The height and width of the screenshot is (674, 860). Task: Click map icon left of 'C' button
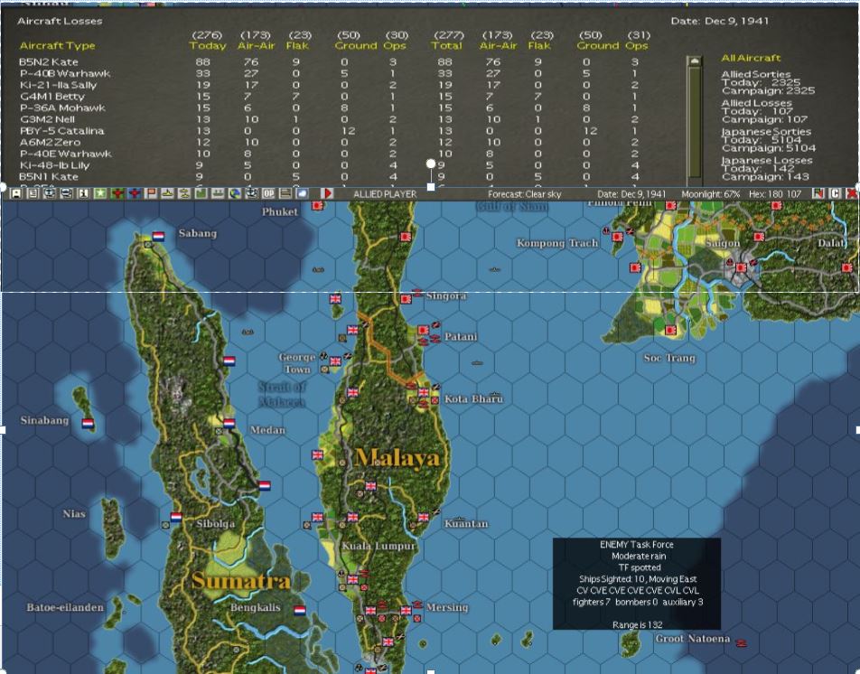click(x=818, y=193)
